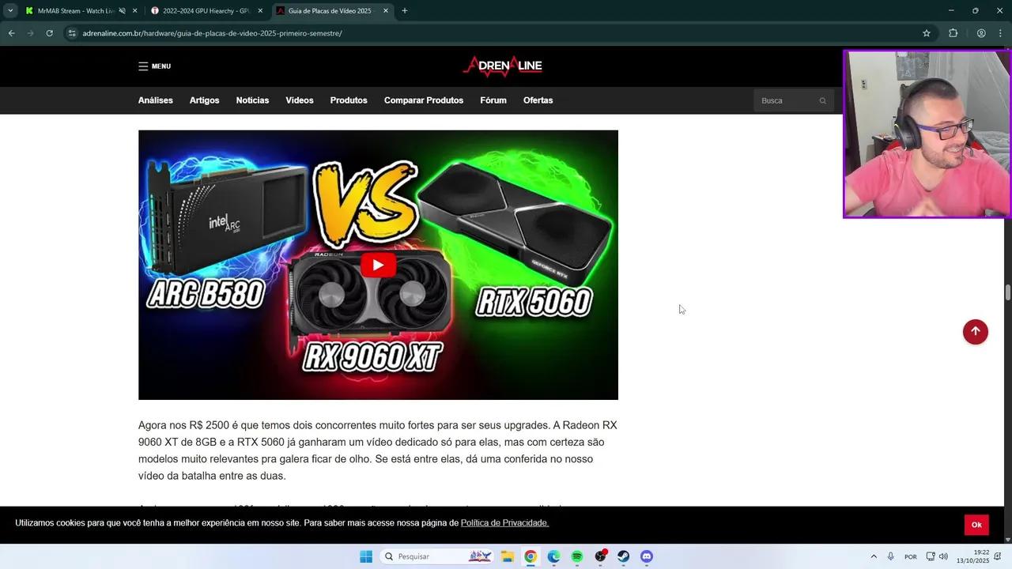Open Spotify from the taskbar
Image resolution: width=1012 pixels, height=569 pixels.
(577, 556)
